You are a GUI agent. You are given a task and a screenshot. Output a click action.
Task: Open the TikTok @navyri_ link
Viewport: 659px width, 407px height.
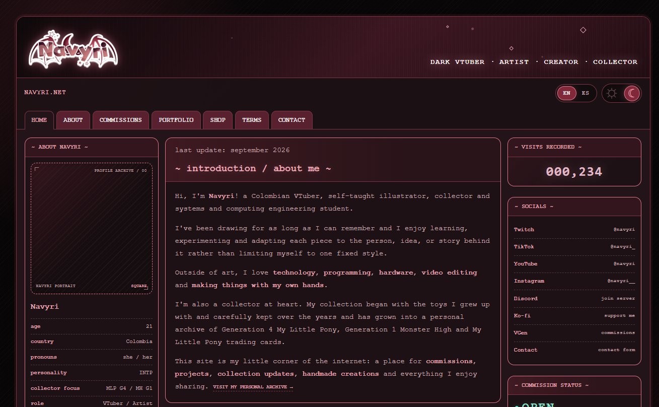pyautogui.click(x=574, y=247)
